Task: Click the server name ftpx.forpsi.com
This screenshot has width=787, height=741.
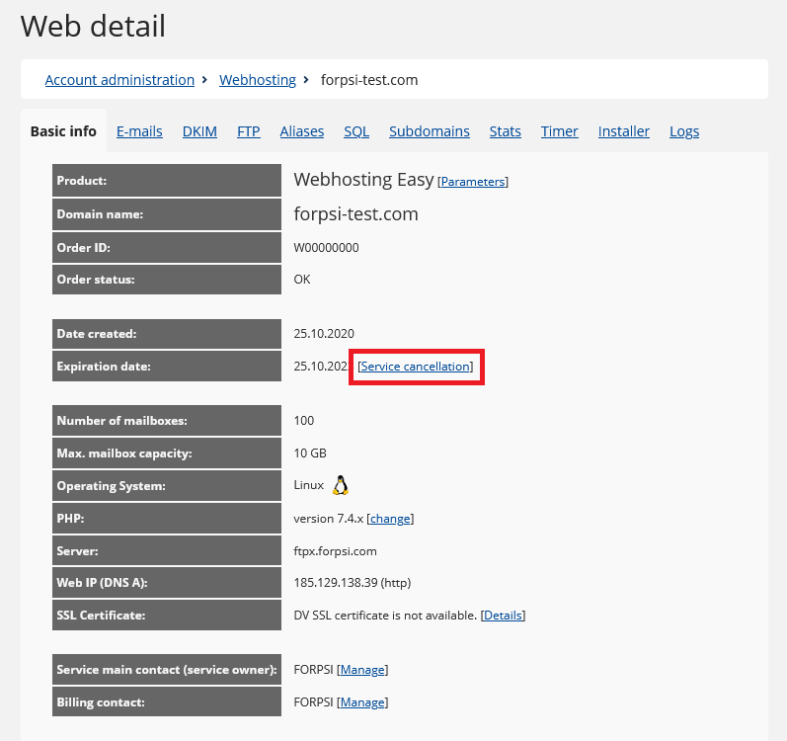Action: [x=335, y=551]
